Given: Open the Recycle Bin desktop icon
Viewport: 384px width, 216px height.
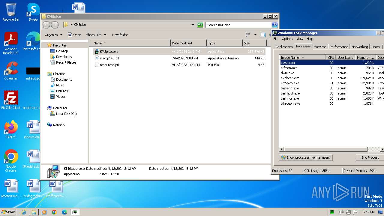Looking at the screenshot, I should pos(11,12).
